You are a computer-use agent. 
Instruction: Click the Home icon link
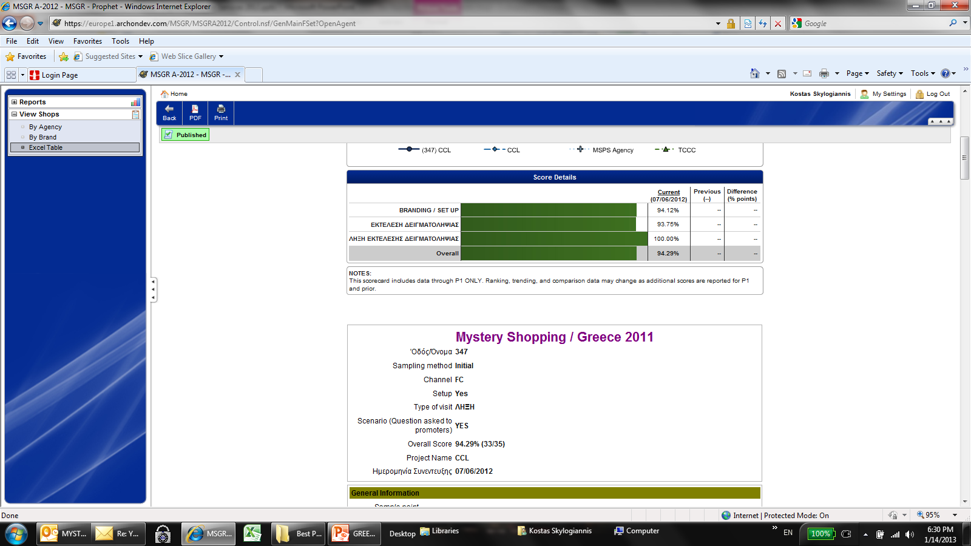pos(174,94)
